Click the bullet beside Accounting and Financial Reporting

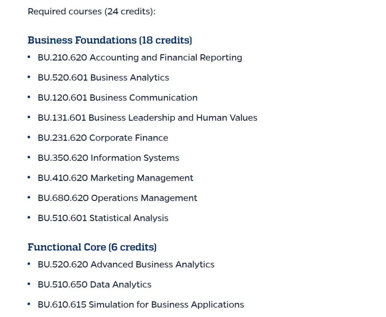point(29,57)
